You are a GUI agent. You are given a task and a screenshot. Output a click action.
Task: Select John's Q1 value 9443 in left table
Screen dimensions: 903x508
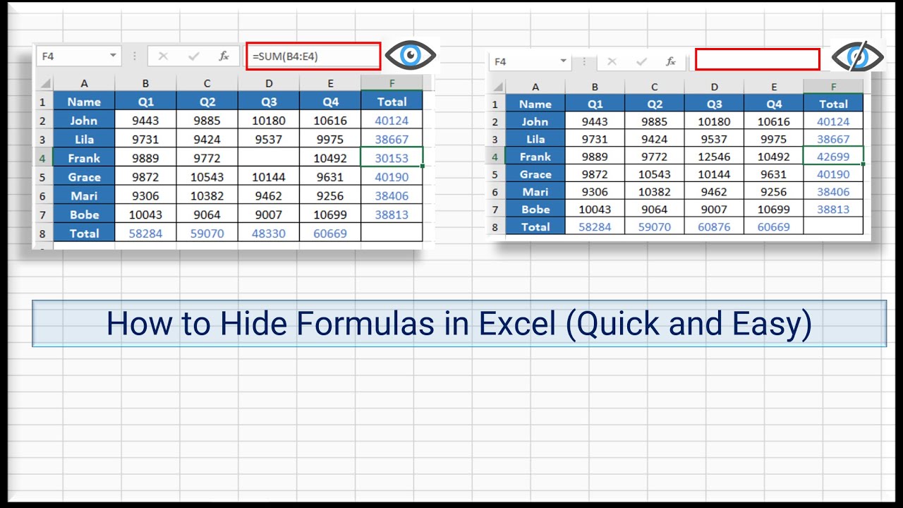tap(145, 121)
